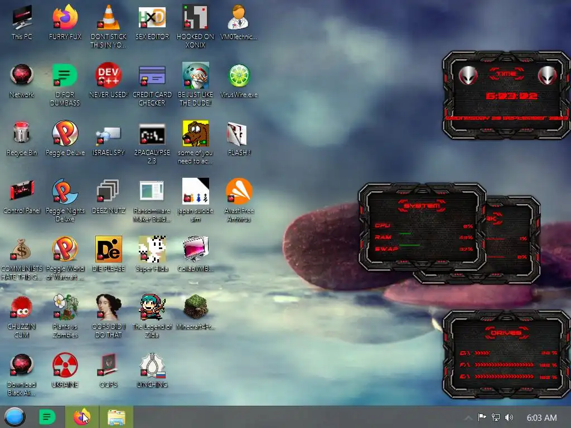
Task: Click the volume speaker tray icon
Action: pos(509,417)
